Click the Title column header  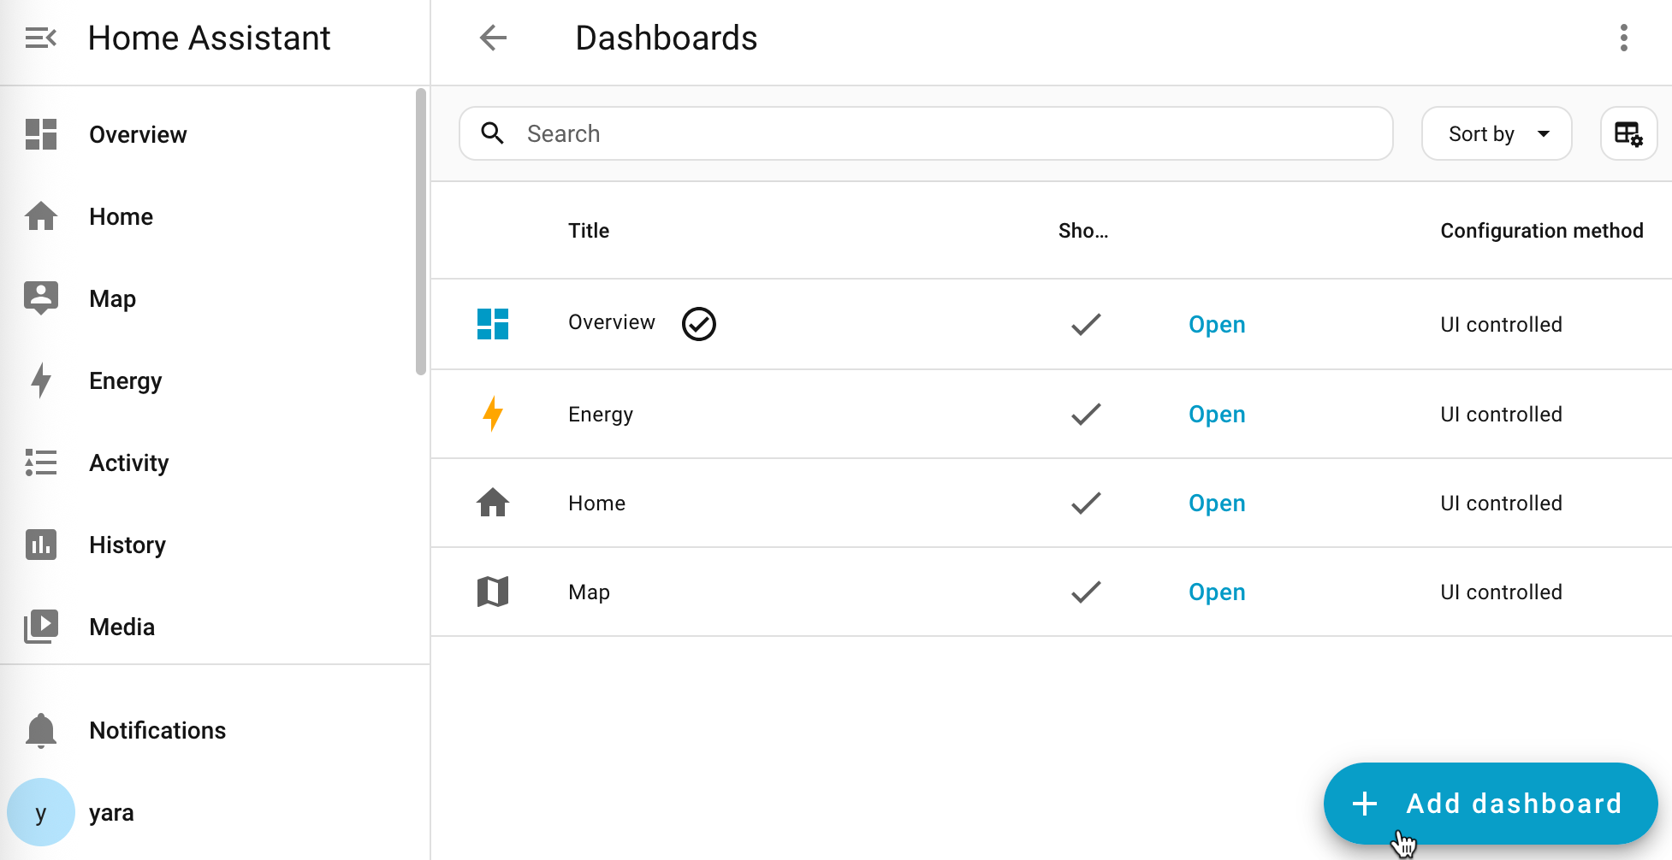point(588,230)
